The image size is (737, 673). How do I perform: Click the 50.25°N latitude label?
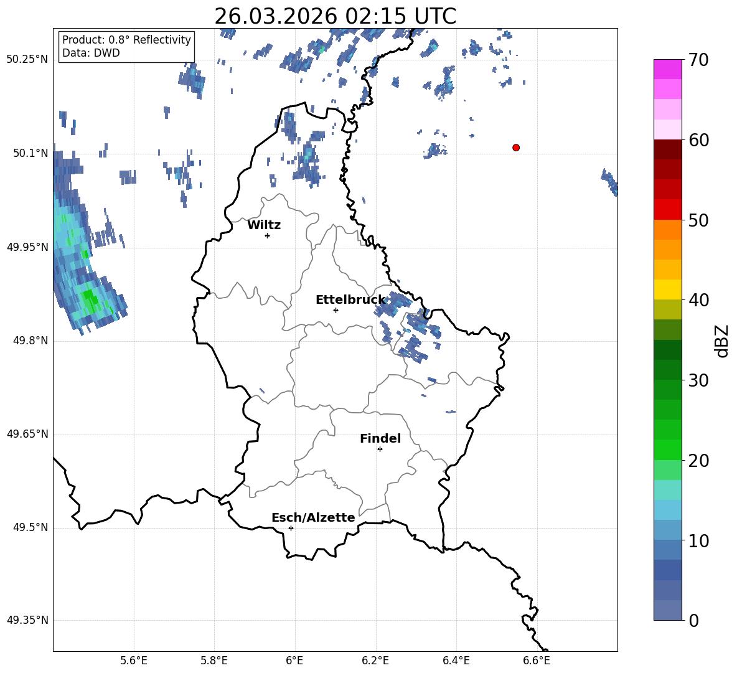coord(27,60)
